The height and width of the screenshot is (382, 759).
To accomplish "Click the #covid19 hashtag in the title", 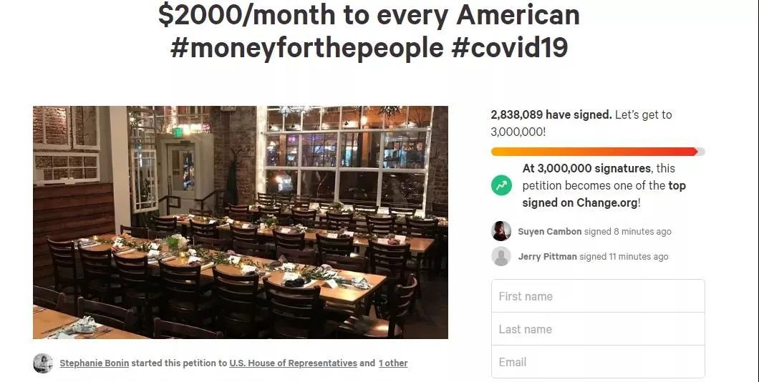I will pos(509,47).
